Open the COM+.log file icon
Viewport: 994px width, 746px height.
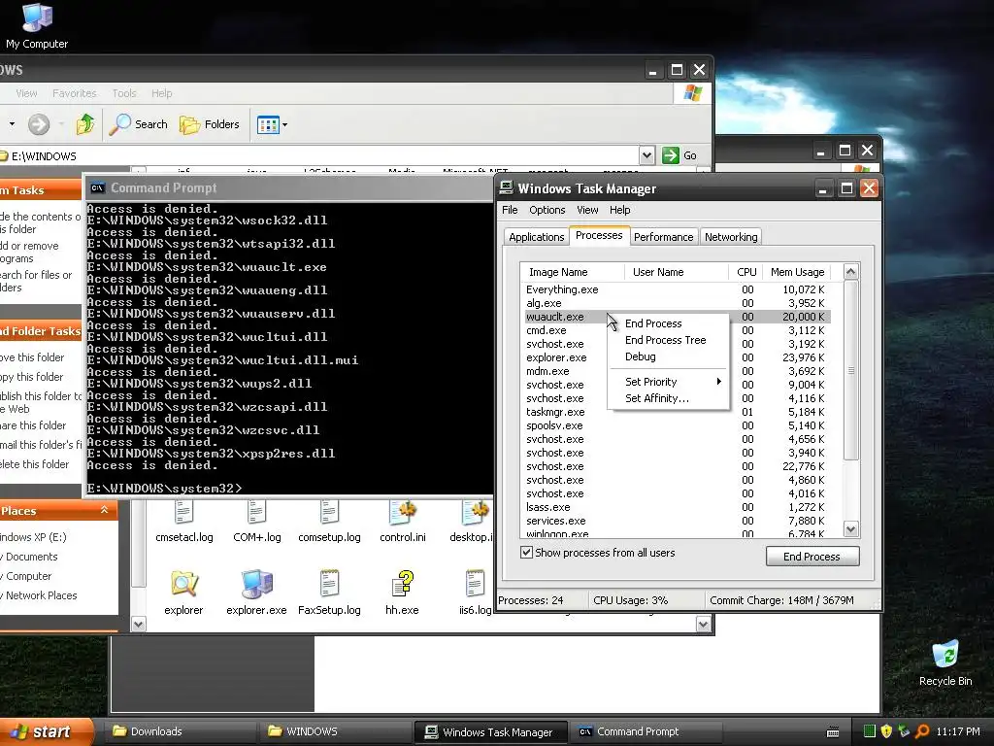pos(256,522)
